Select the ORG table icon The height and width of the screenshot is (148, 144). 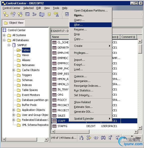(x=54, y=95)
